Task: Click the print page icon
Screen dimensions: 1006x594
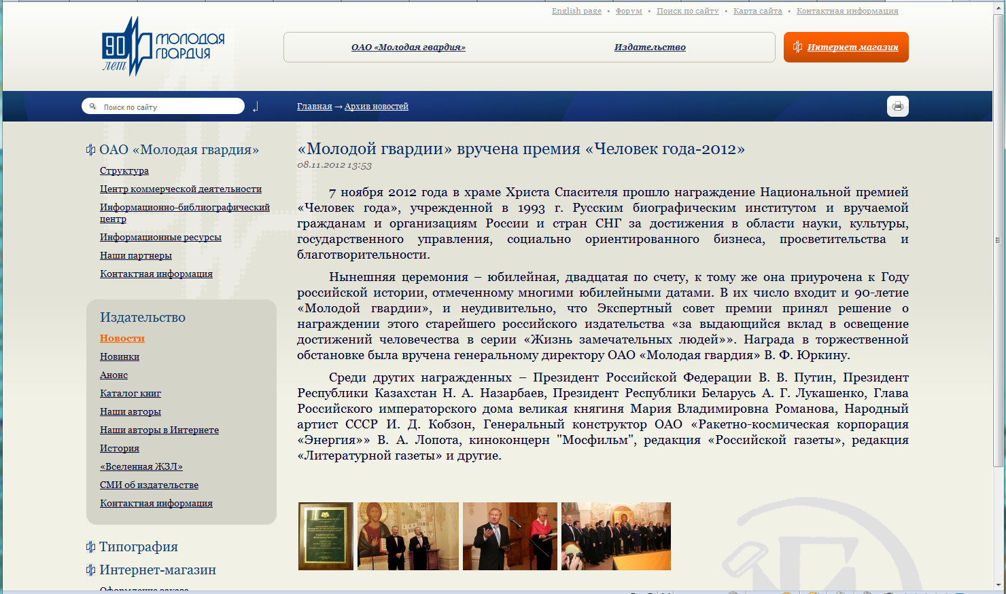Action: click(898, 107)
